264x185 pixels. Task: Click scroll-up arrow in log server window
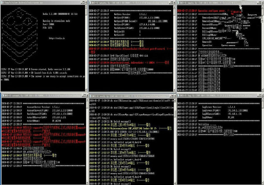click(x=263, y=100)
